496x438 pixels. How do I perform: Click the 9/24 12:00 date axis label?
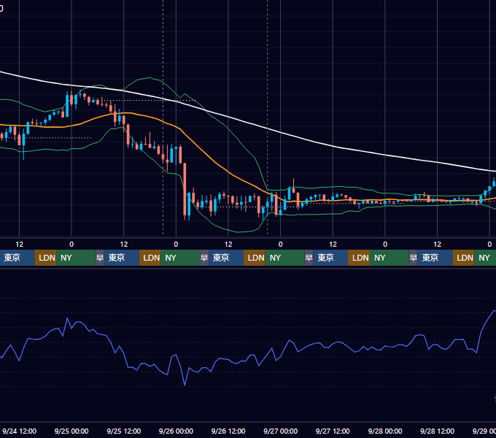point(19,431)
